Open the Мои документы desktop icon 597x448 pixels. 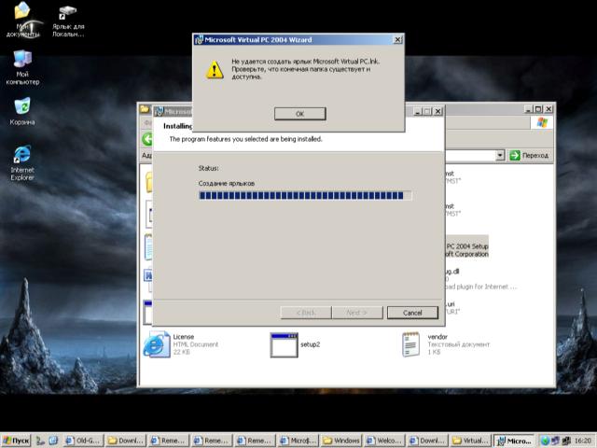click(22, 20)
